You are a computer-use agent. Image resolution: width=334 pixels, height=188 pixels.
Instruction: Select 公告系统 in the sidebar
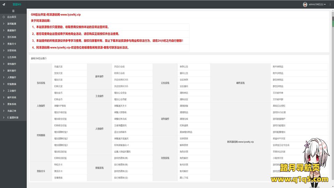(x=11, y=57)
